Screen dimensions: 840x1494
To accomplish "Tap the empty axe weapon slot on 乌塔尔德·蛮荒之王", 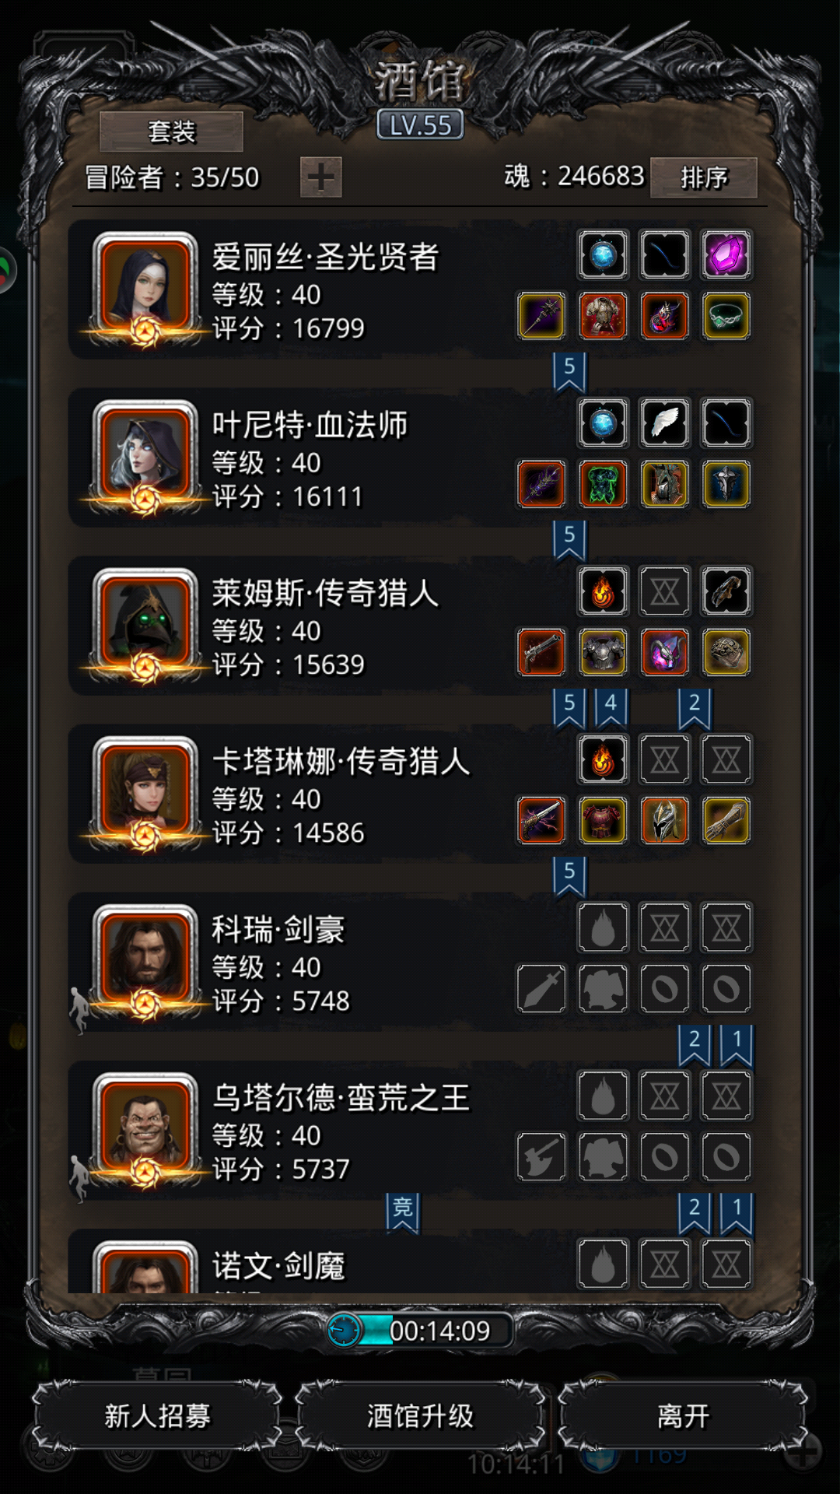I will tap(541, 1156).
